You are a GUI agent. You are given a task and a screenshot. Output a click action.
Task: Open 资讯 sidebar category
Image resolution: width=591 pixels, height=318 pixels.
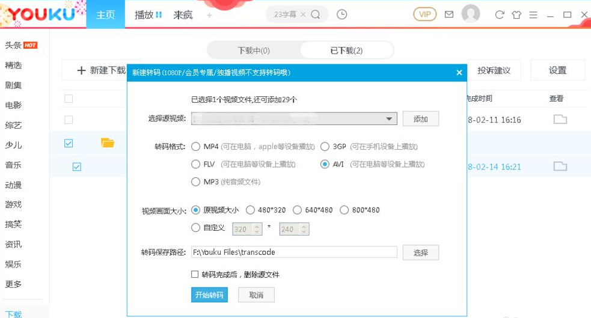click(13, 244)
